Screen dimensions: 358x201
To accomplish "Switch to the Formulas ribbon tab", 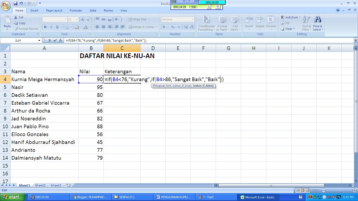I will 76,10.
